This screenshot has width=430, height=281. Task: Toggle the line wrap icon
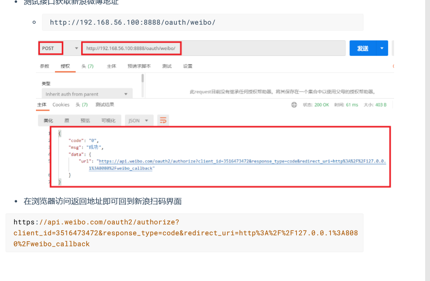[163, 120]
